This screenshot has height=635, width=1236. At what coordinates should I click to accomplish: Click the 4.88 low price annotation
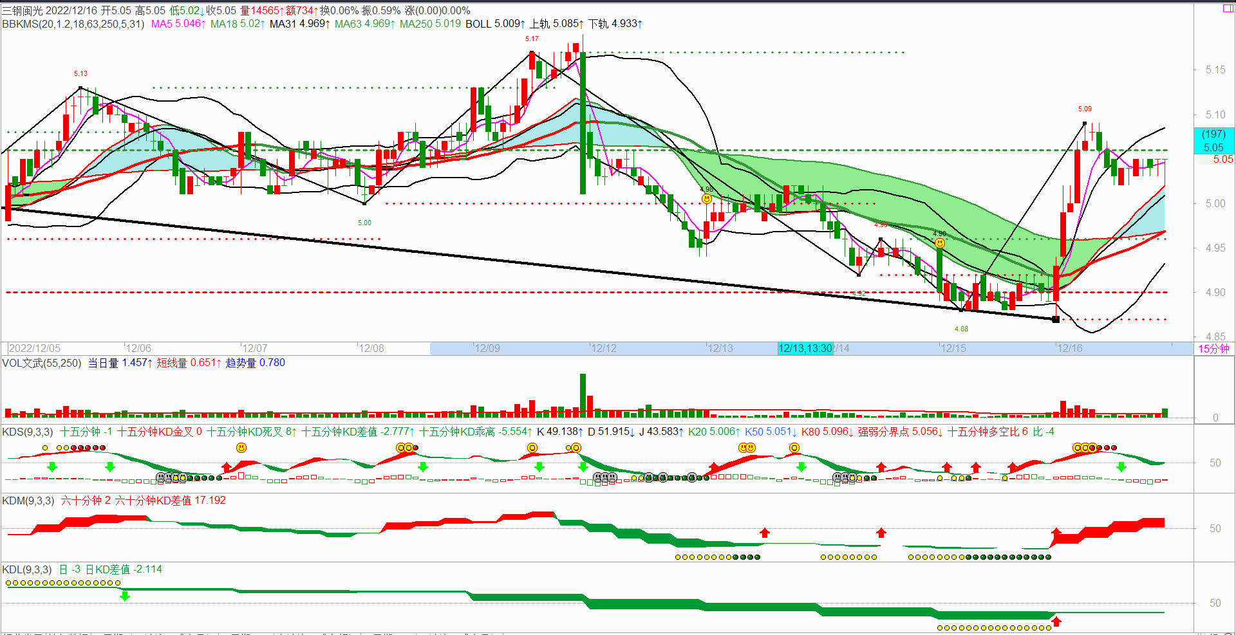[961, 329]
